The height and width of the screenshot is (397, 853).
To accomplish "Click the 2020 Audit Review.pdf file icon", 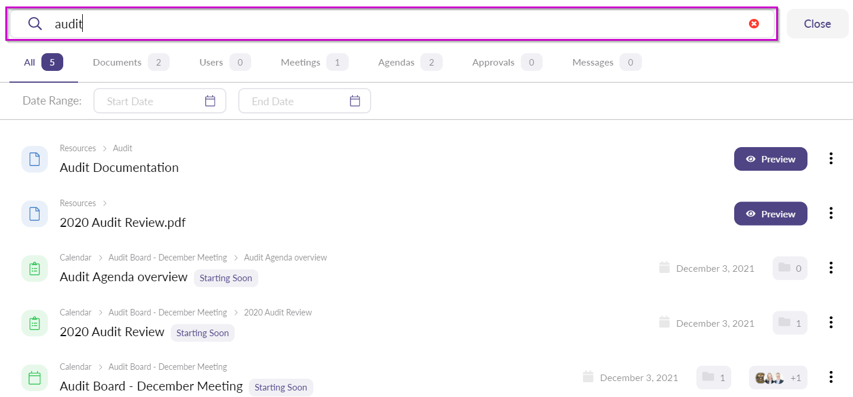I will pos(34,214).
